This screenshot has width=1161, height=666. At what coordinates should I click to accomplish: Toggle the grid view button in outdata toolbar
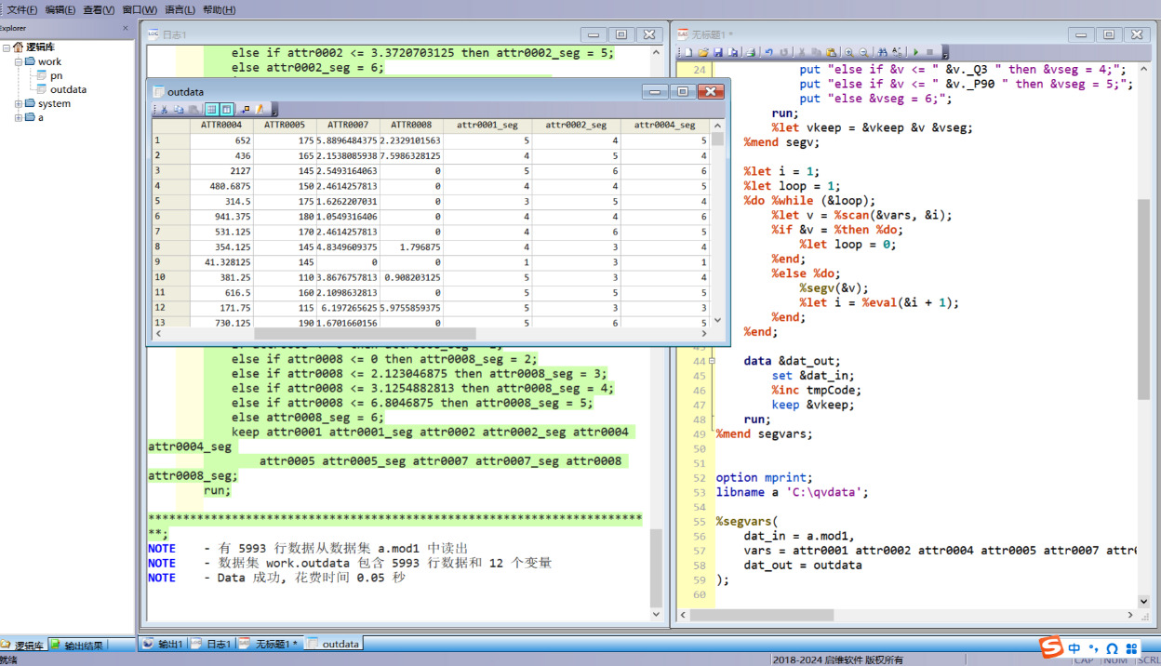[211, 109]
